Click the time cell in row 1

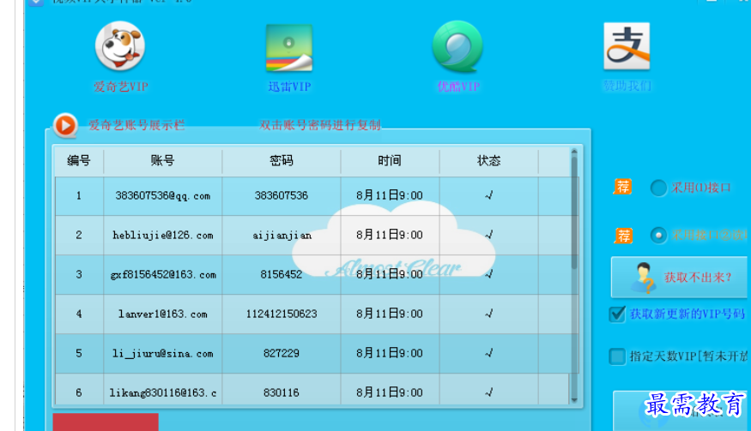point(390,195)
